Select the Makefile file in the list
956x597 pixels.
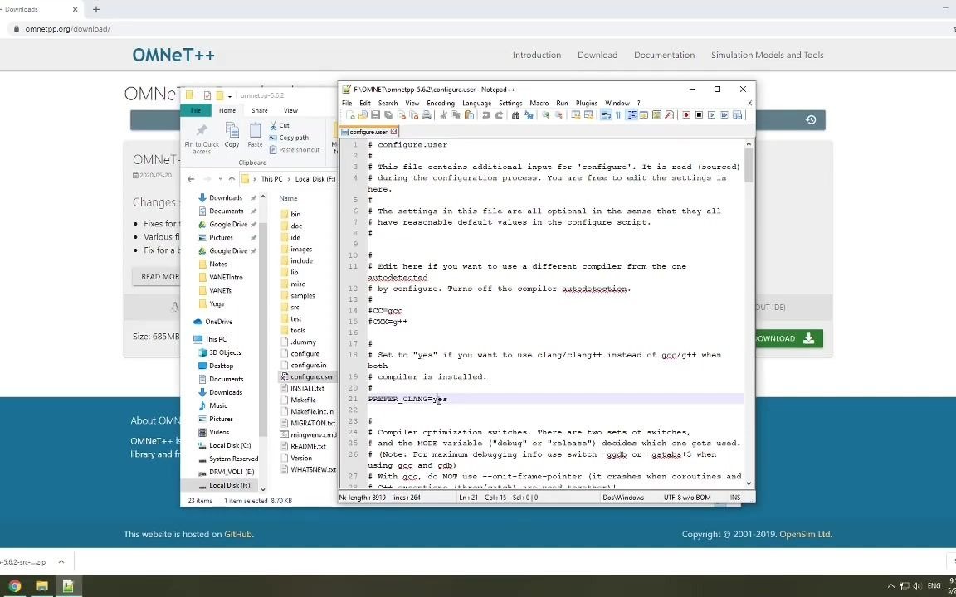303,400
